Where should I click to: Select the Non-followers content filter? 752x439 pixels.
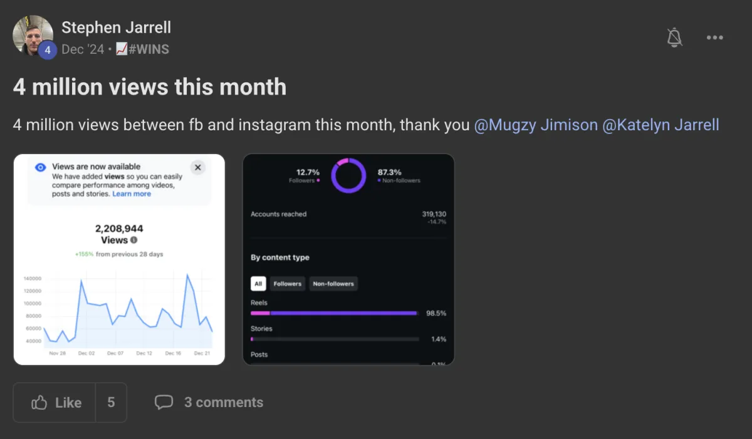pyautogui.click(x=333, y=284)
